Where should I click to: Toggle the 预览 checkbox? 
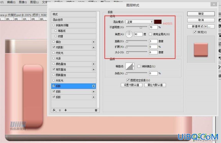pyautogui.click(x=195, y=32)
